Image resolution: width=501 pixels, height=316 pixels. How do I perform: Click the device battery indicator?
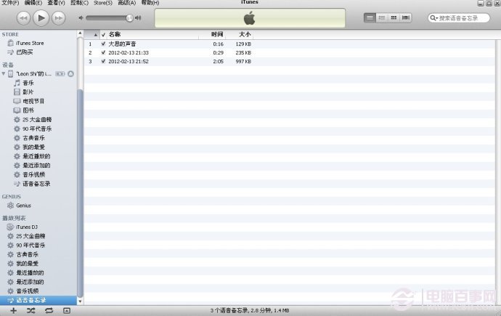click(x=60, y=74)
